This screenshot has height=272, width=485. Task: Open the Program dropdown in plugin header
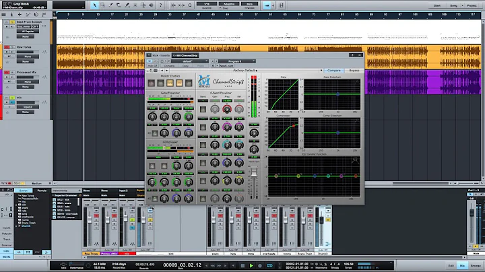tap(237, 61)
